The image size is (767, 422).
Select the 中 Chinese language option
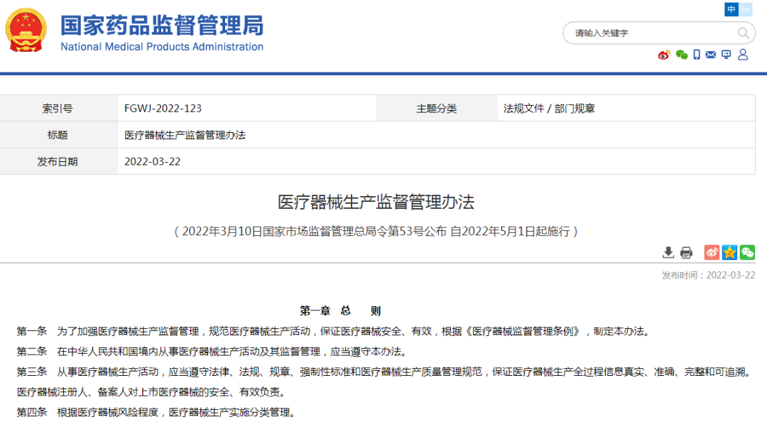tap(731, 9)
